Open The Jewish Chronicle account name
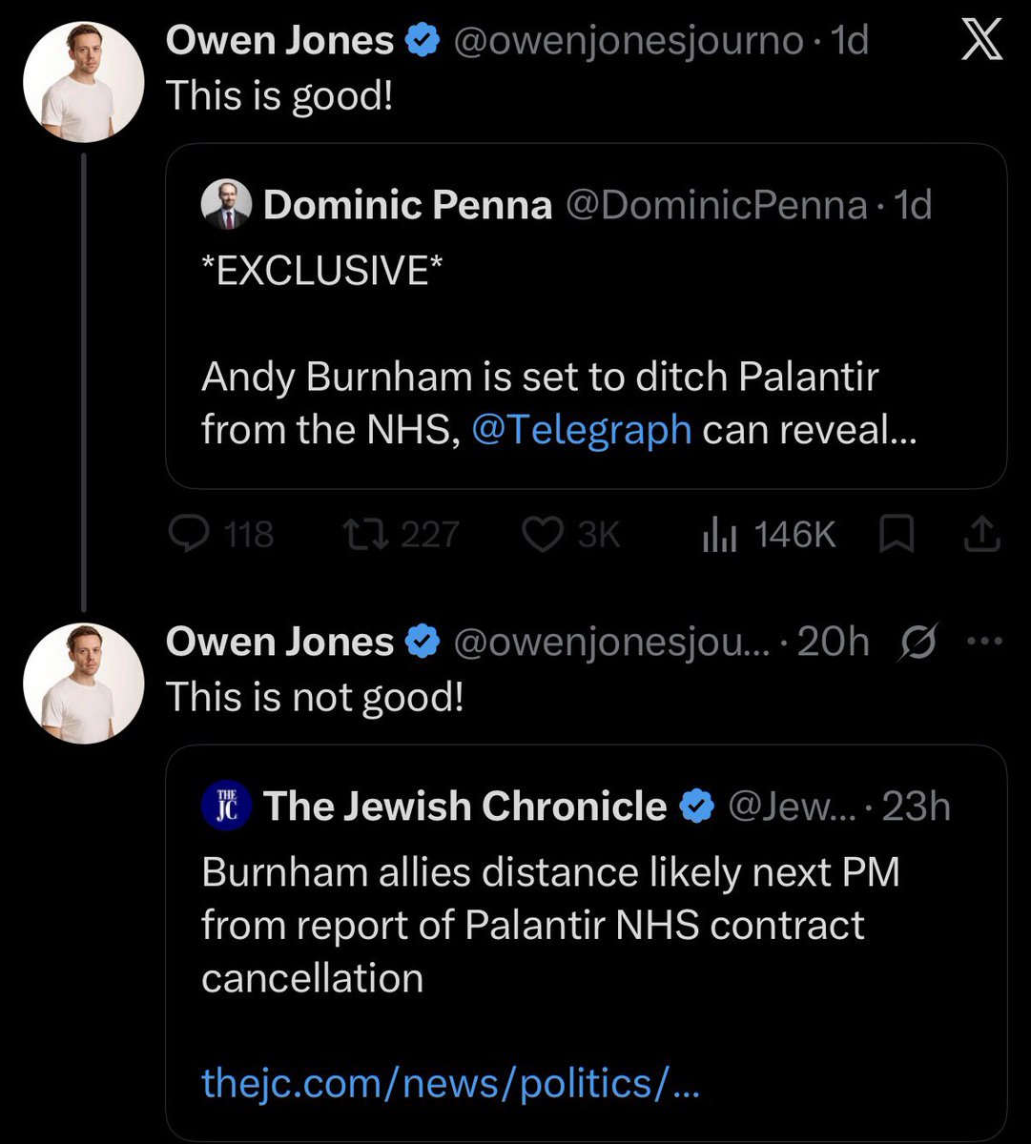This screenshot has height=1144, width=1031. 464,807
